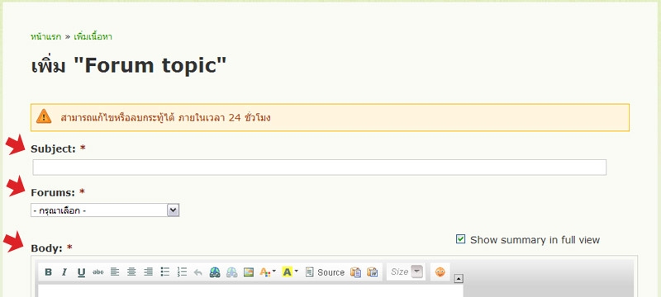Center align the body text

coord(131,272)
